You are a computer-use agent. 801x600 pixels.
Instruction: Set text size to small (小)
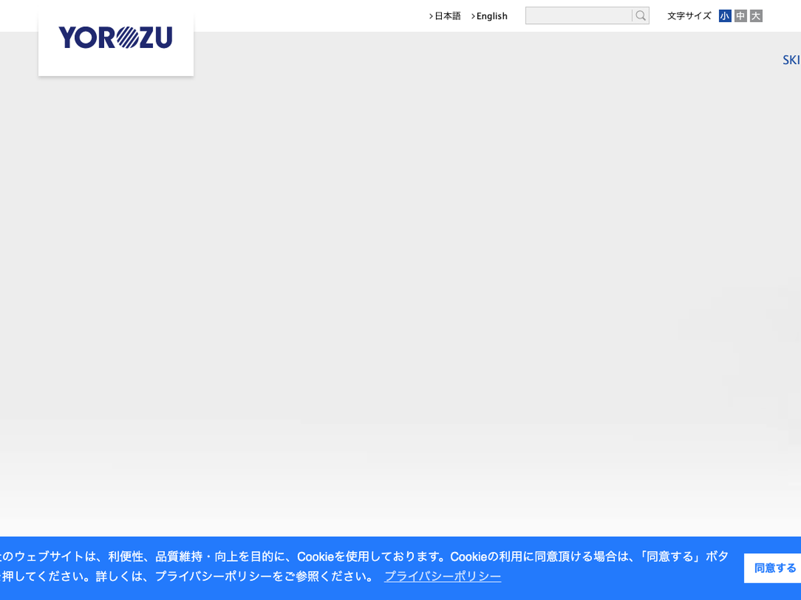point(725,16)
